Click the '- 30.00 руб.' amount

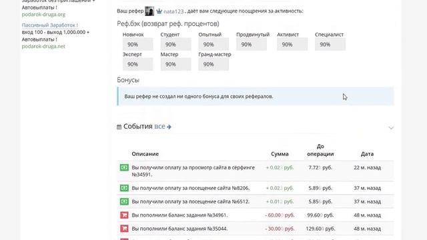280,229
